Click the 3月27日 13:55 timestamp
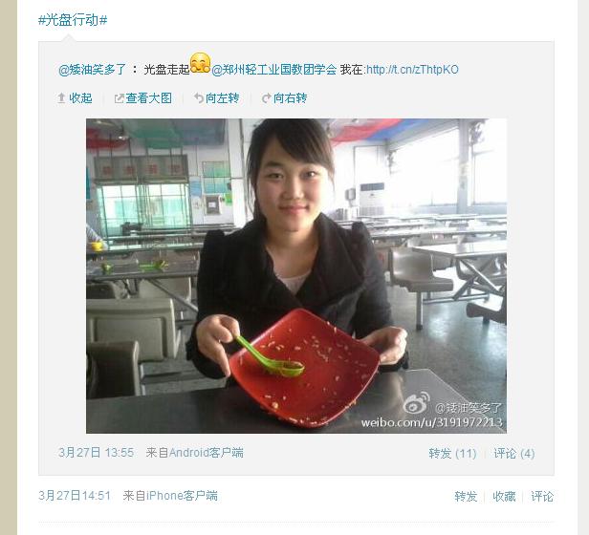 (97, 453)
